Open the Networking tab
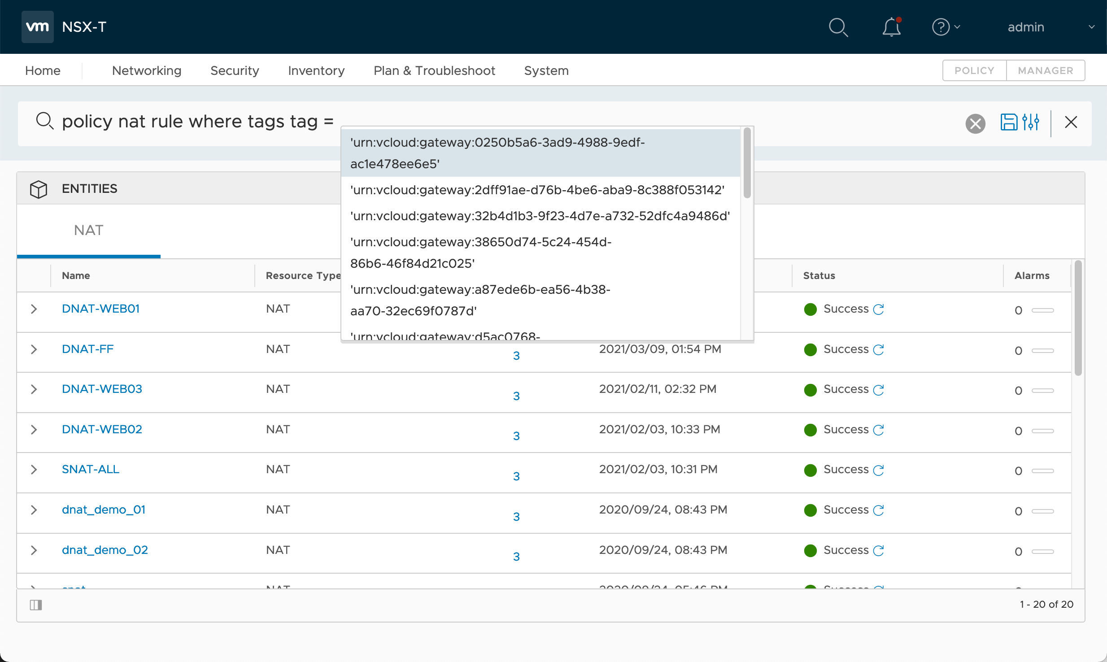The height and width of the screenshot is (662, 1107). click(x=147, y=70)
